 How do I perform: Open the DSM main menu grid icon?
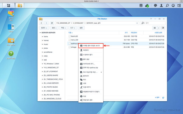(x=9, y=5)
